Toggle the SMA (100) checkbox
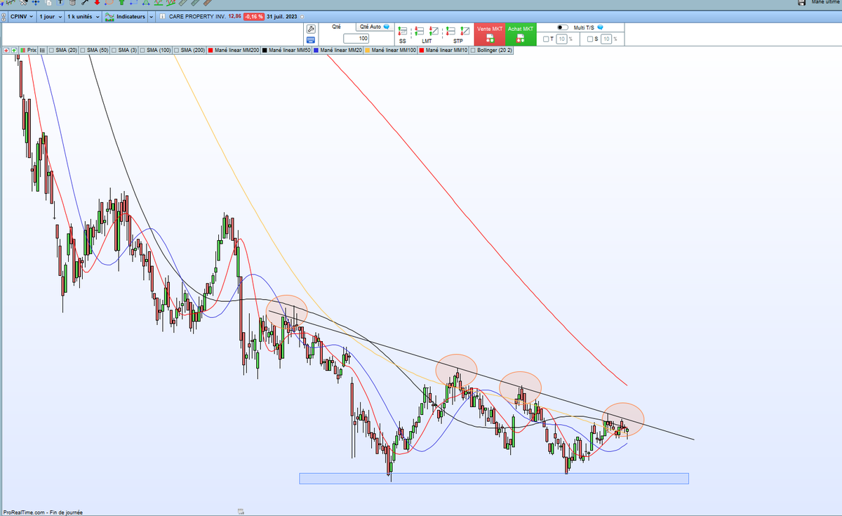 click(142, 51)
